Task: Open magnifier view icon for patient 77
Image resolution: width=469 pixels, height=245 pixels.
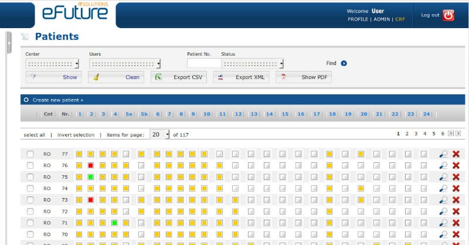Action: click(x=443, y=154)
